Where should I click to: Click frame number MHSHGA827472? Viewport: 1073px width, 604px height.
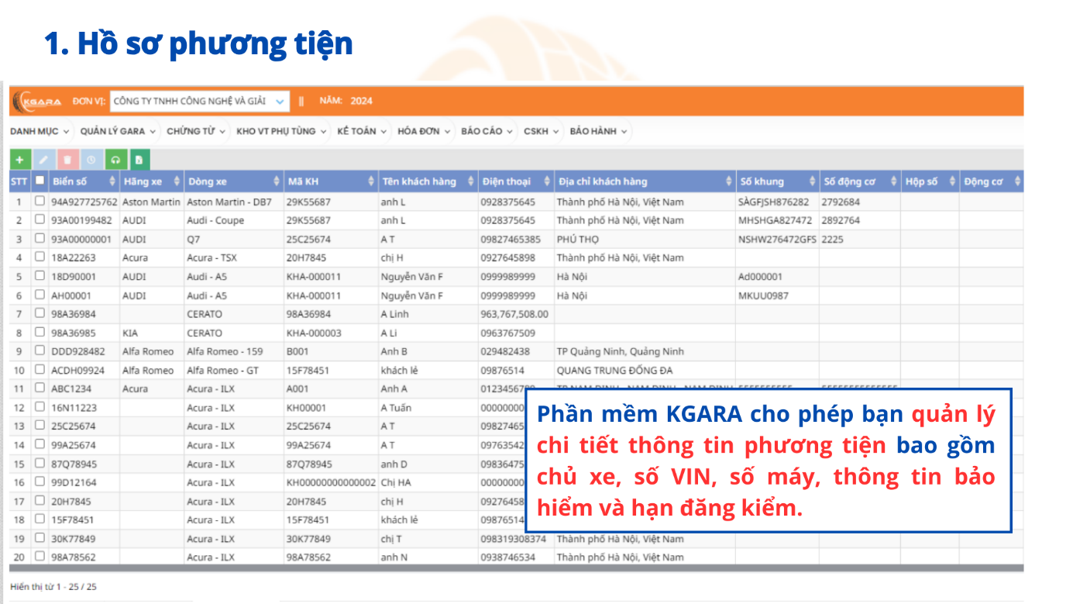[x=776, y=220]
